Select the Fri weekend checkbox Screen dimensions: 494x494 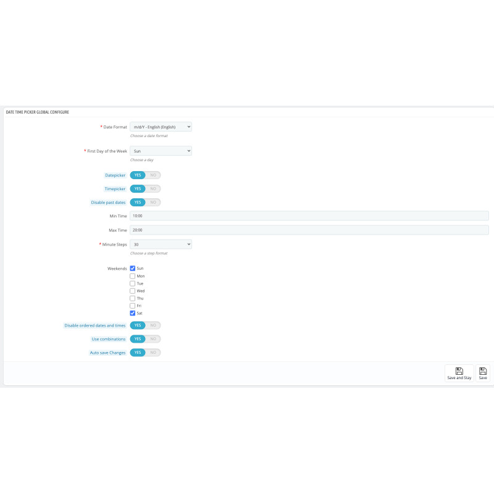(133, 306)
